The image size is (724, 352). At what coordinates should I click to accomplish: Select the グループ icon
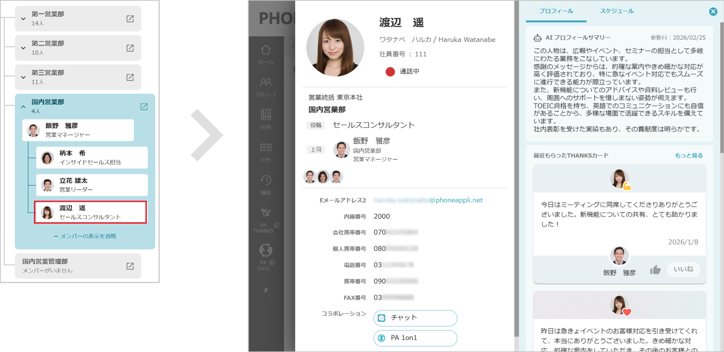pyautogui.click(x=265, y=84)
